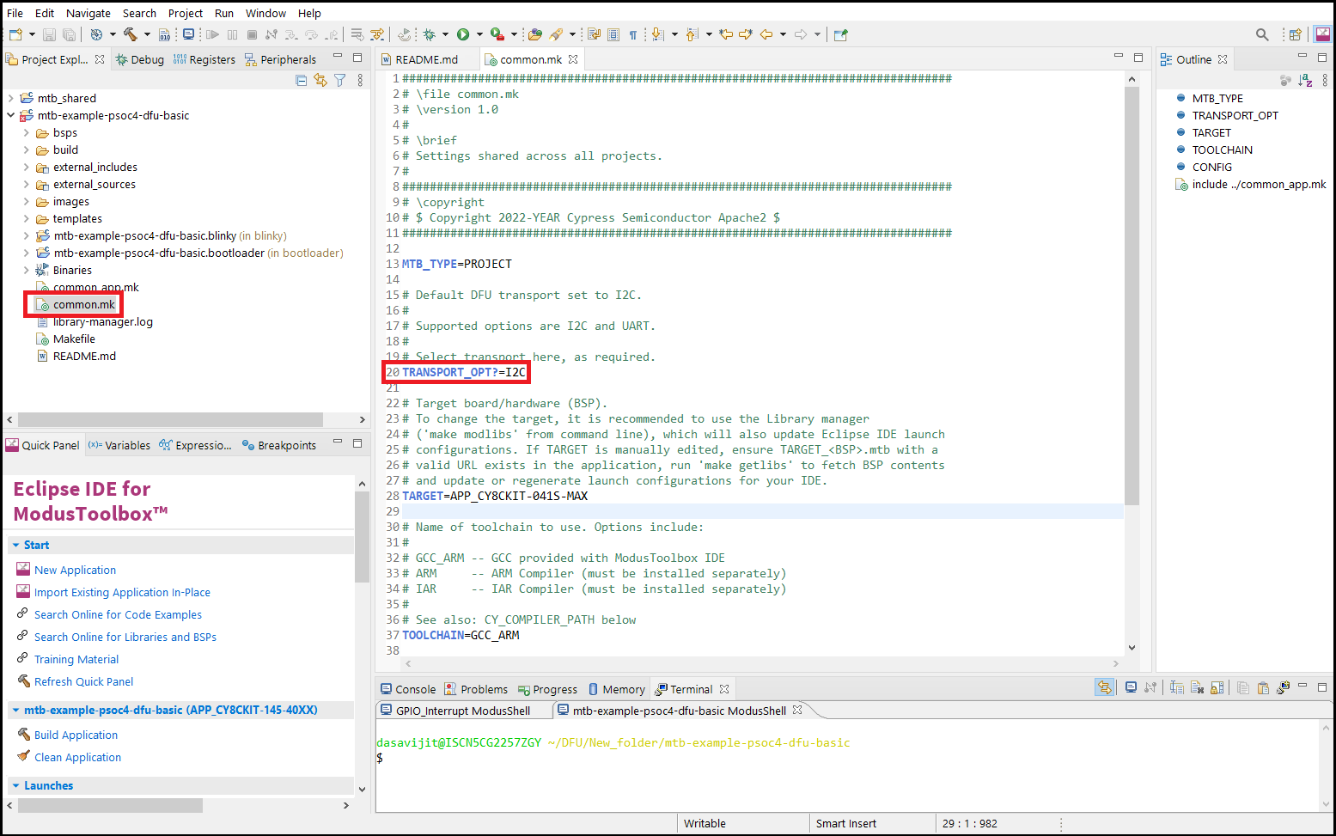The width and height of the screenshot is (1336, 836).
Task: Click the Training Material link
Action: (76, 659)
